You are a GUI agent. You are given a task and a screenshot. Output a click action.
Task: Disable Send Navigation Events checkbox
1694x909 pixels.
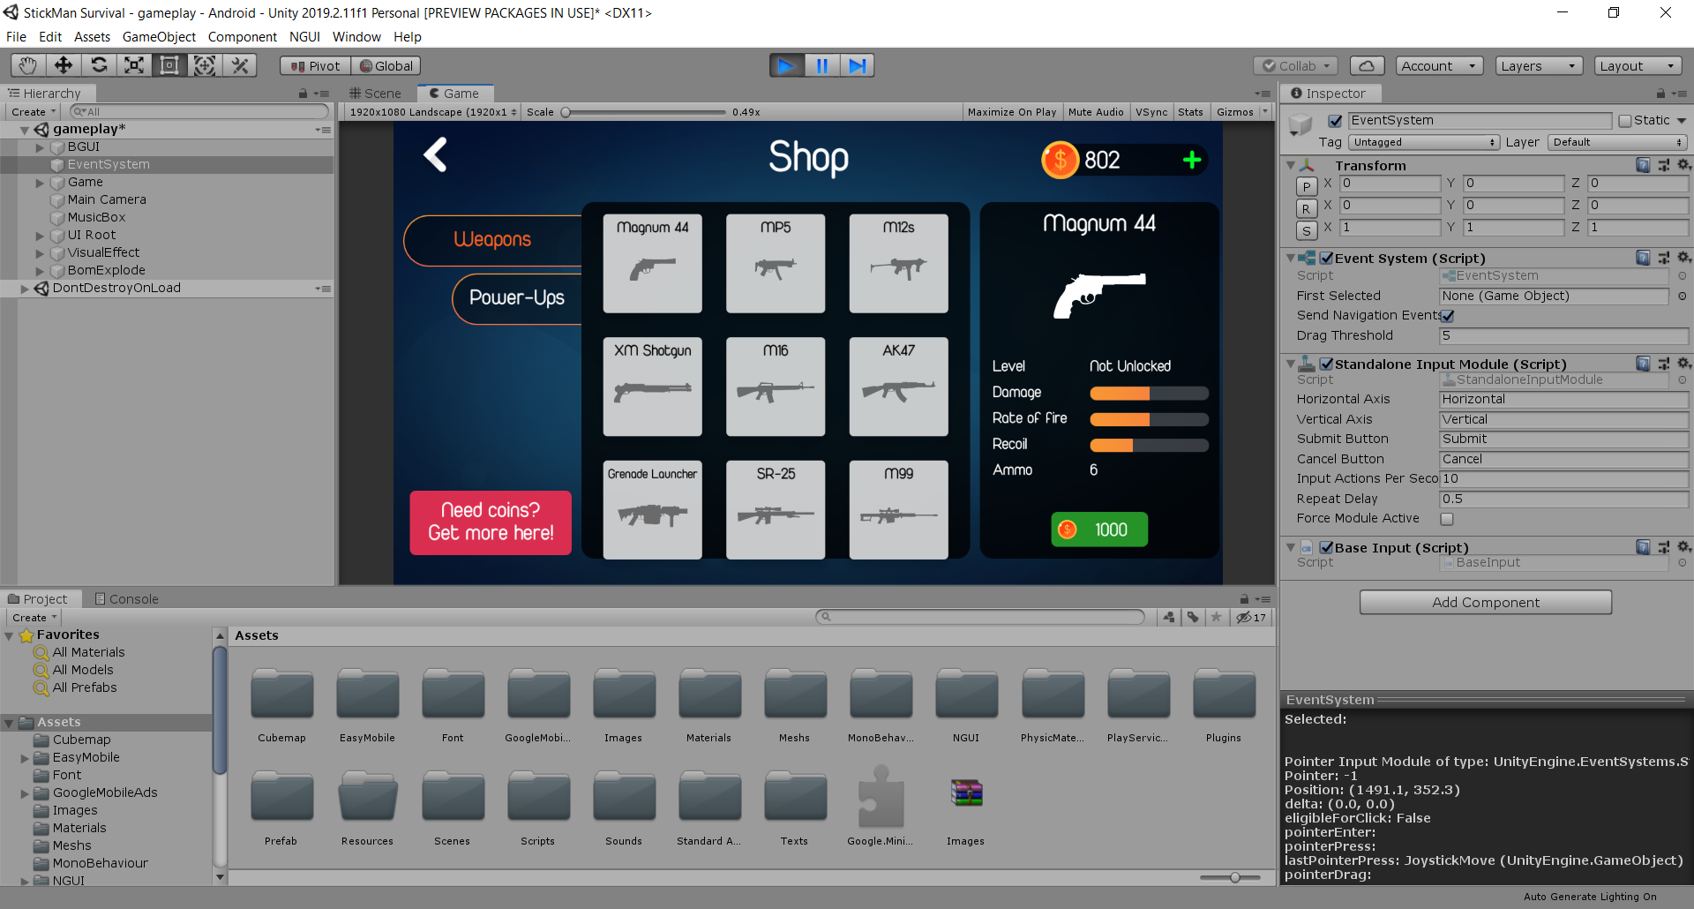coord(1448,316)
